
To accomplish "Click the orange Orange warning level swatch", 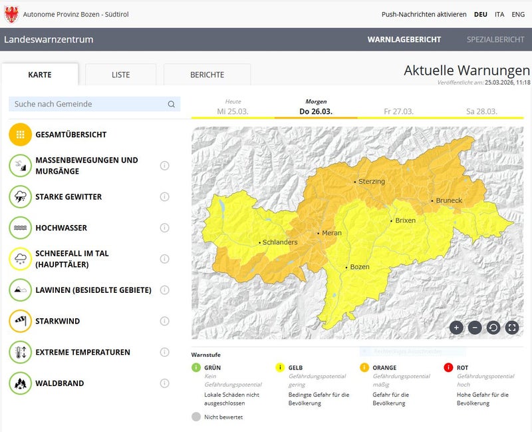I will [x=365, y=367].
